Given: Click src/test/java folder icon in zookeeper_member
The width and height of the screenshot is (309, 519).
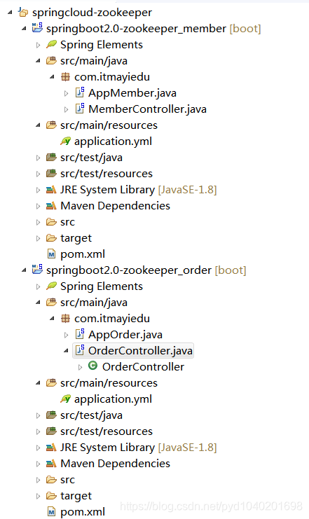Looking at the screenshot, I should coord(51,157).
